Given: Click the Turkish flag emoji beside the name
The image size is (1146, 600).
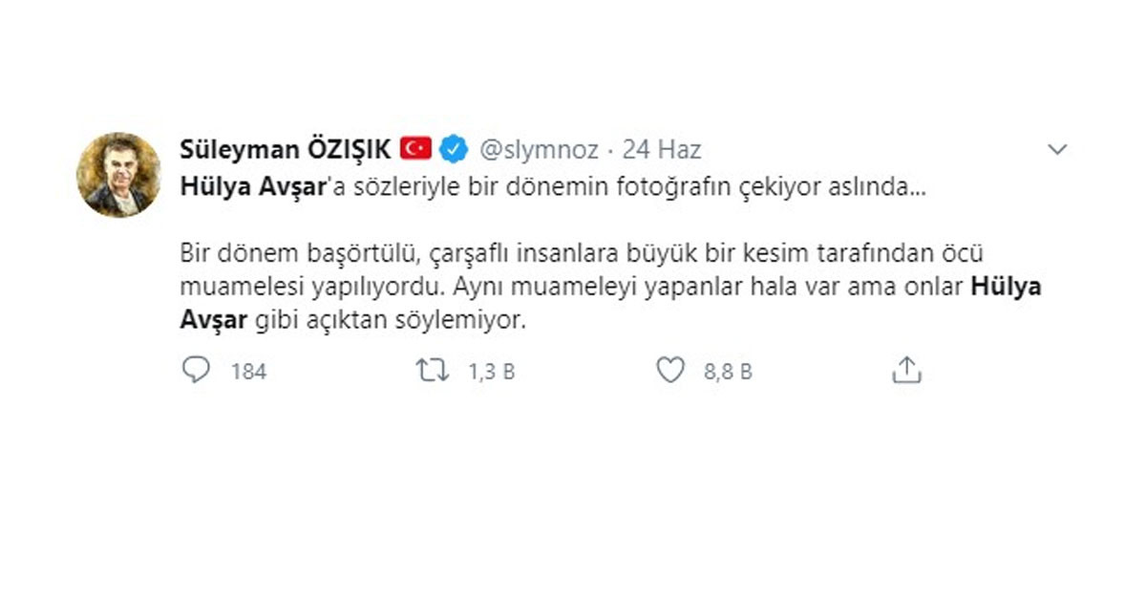Looking at the screenshot, I should [416, 149].
